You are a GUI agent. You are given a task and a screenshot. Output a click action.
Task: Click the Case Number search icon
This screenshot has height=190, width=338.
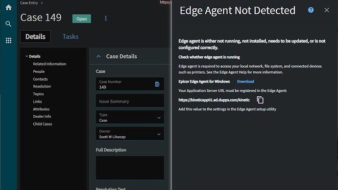[x=157, y=84]
